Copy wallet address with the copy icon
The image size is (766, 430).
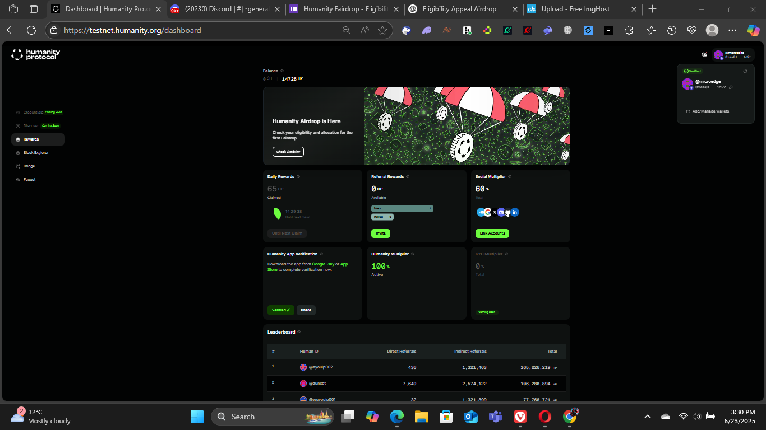click(731, 87)
